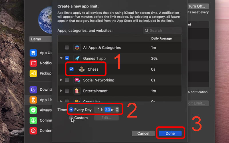This screenshot has height=143, width=229.
Task: Select the Custom time radio button
Action: tap(71, 118)
